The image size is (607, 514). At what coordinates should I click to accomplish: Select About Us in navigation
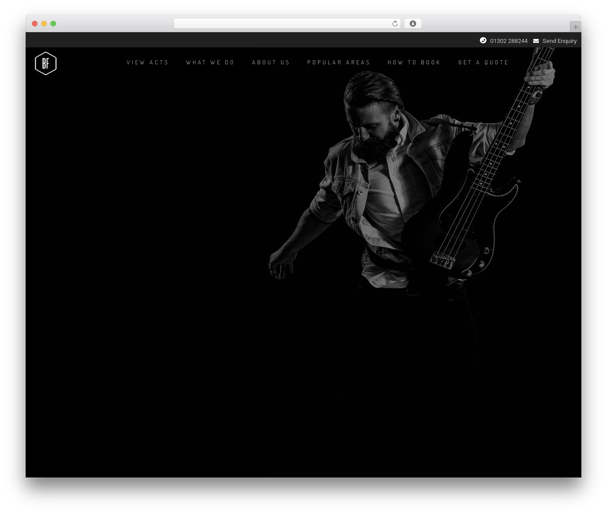271,63
